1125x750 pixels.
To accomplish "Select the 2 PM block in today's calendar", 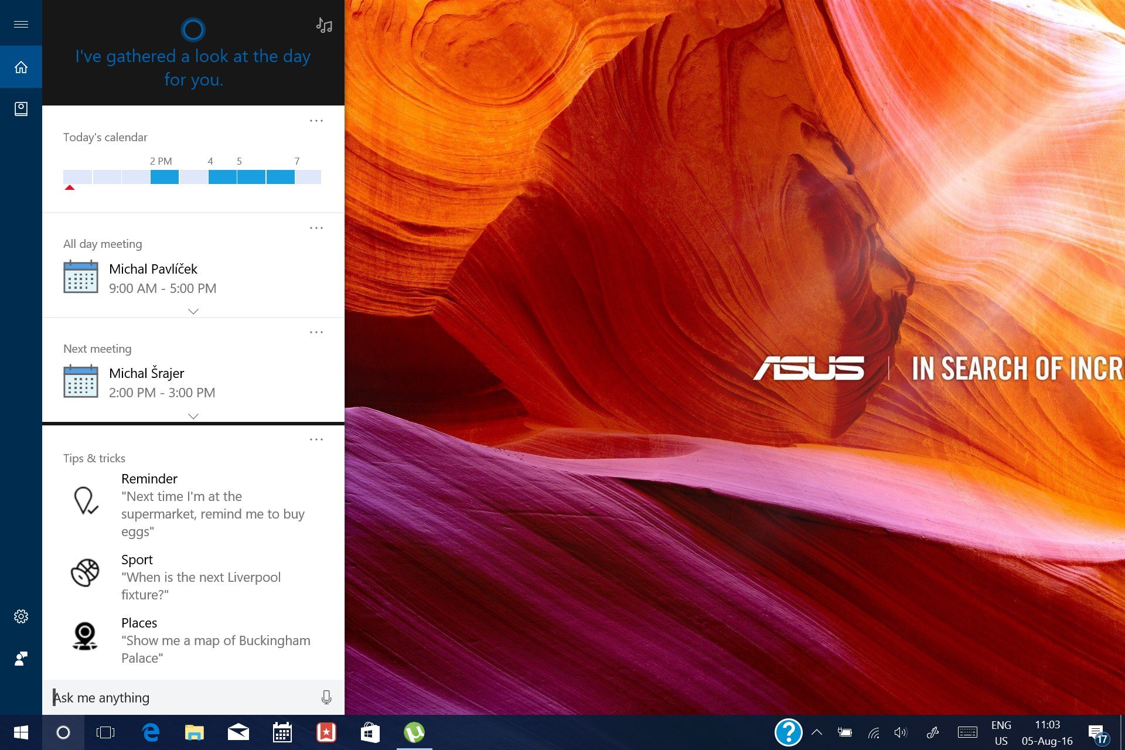I will tap(165, 177).
